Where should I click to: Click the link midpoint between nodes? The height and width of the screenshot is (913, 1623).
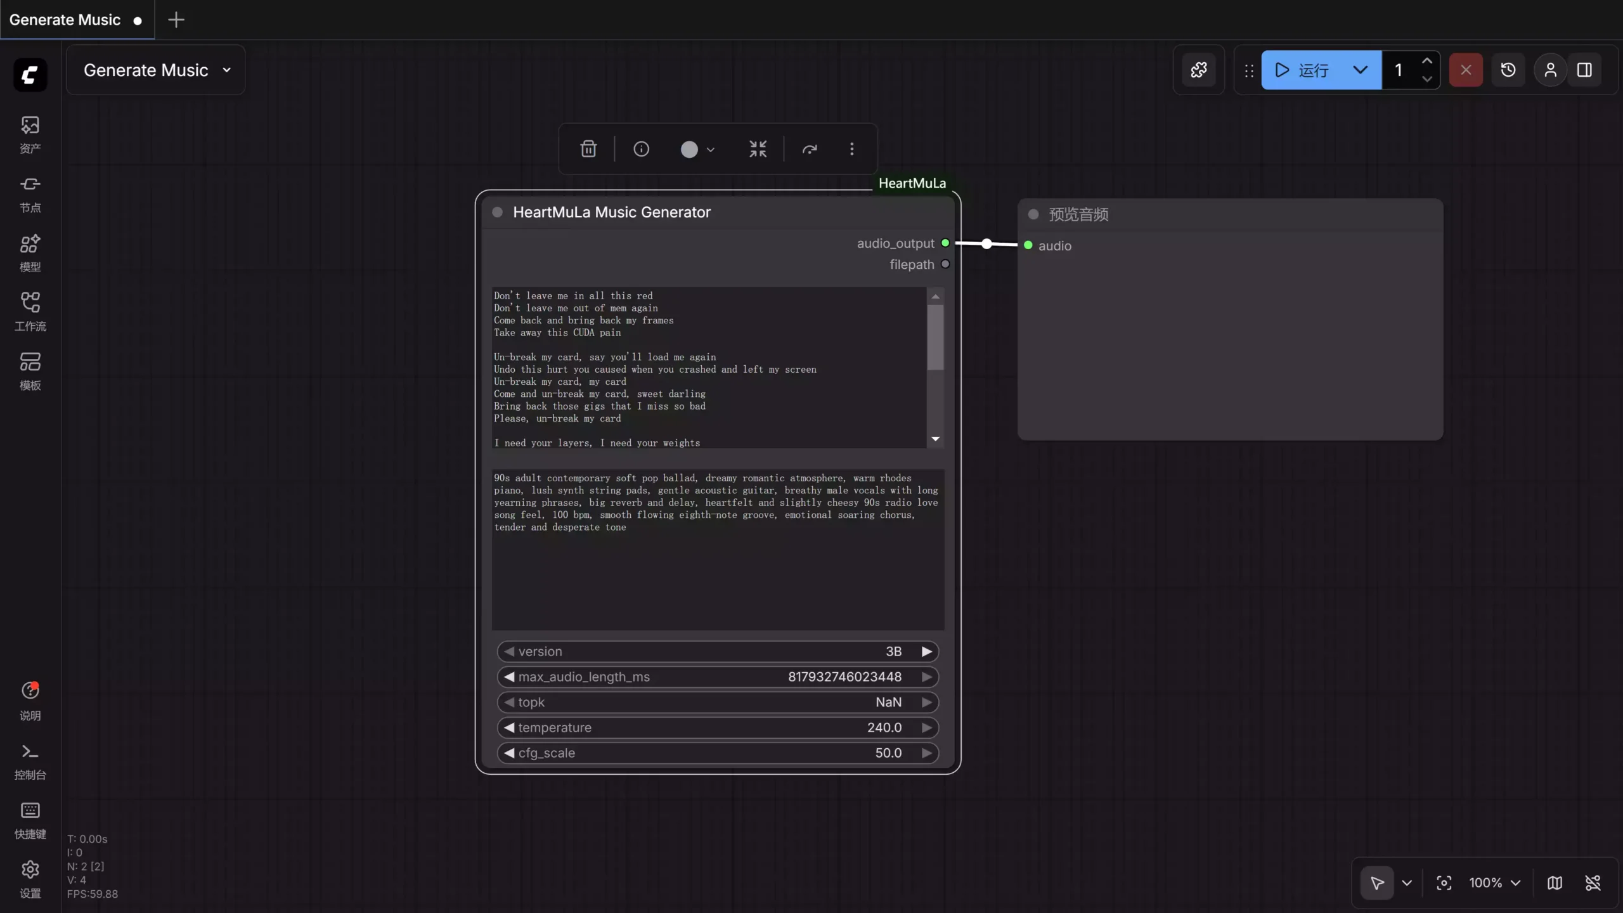pos(986,243)
